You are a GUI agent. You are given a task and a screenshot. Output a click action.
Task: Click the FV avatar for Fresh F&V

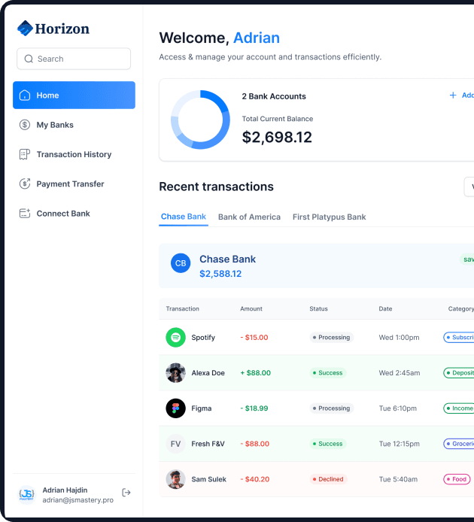click(175, 444)
